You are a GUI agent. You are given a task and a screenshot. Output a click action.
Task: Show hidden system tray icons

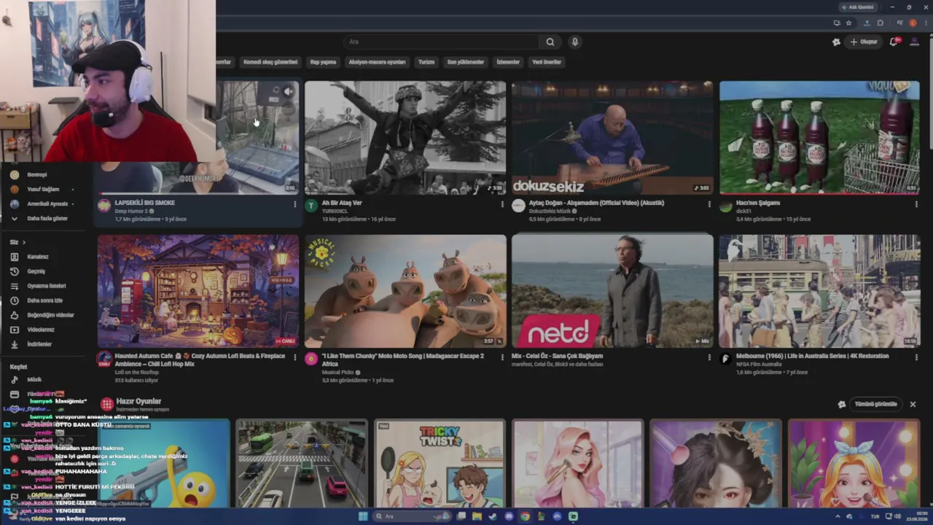coord(838,516)
